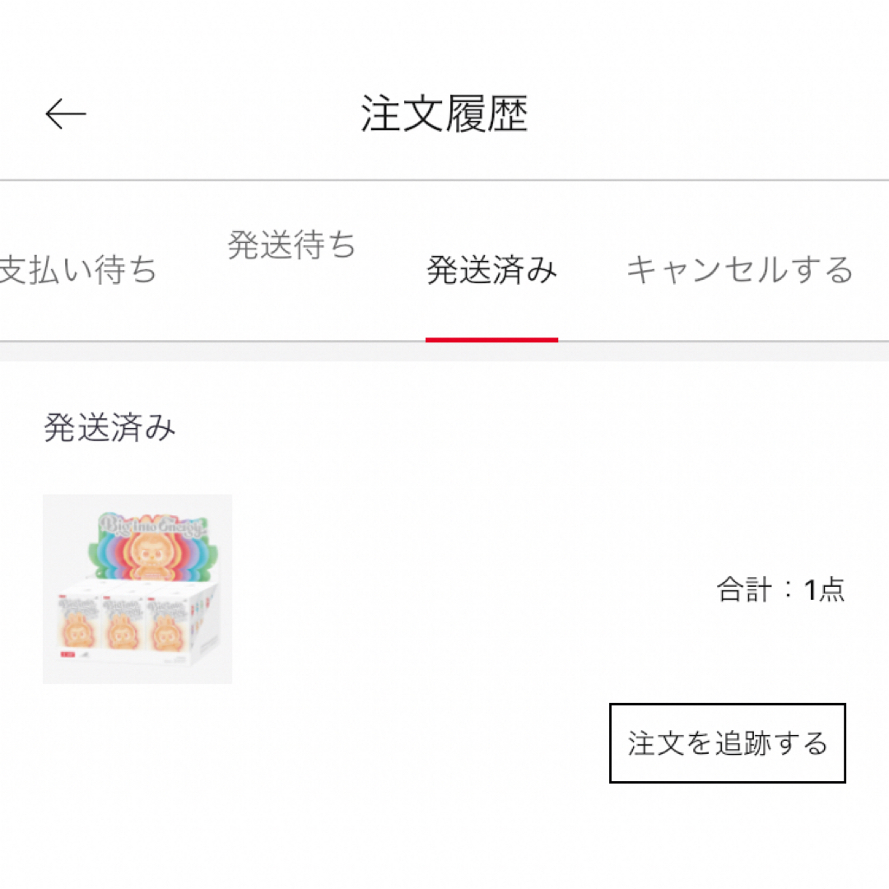The height and width of the screenshot is (889, 889).
Task: Click the red active-tab underline indicator
Action: click(x=491, y=340)
